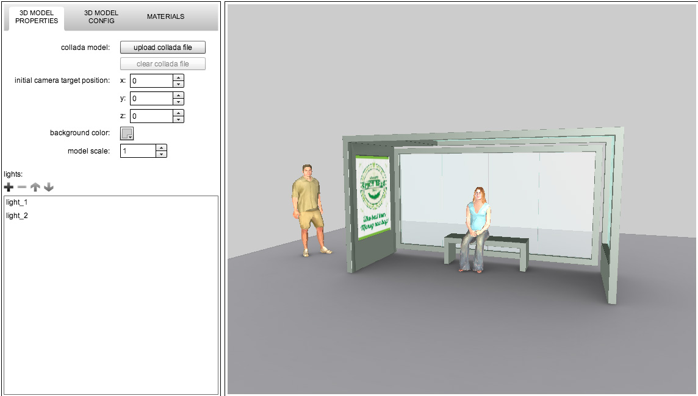This screenshot has width=698, height=396.
Task: Move the selected light down with the arrow
Action: click(49, 188)
